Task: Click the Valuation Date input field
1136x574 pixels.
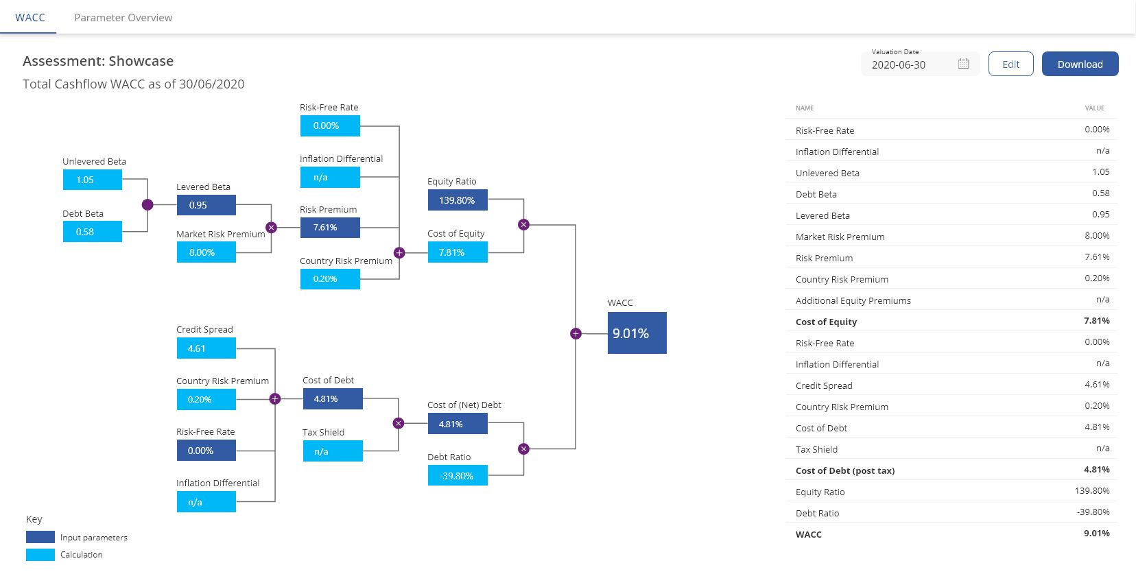Action: [909, 65]
